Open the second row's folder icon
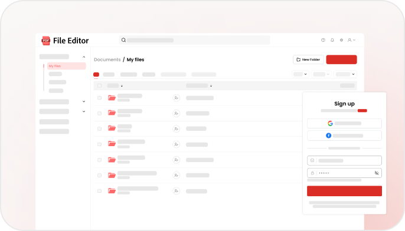405x231 pixels. 112,113
